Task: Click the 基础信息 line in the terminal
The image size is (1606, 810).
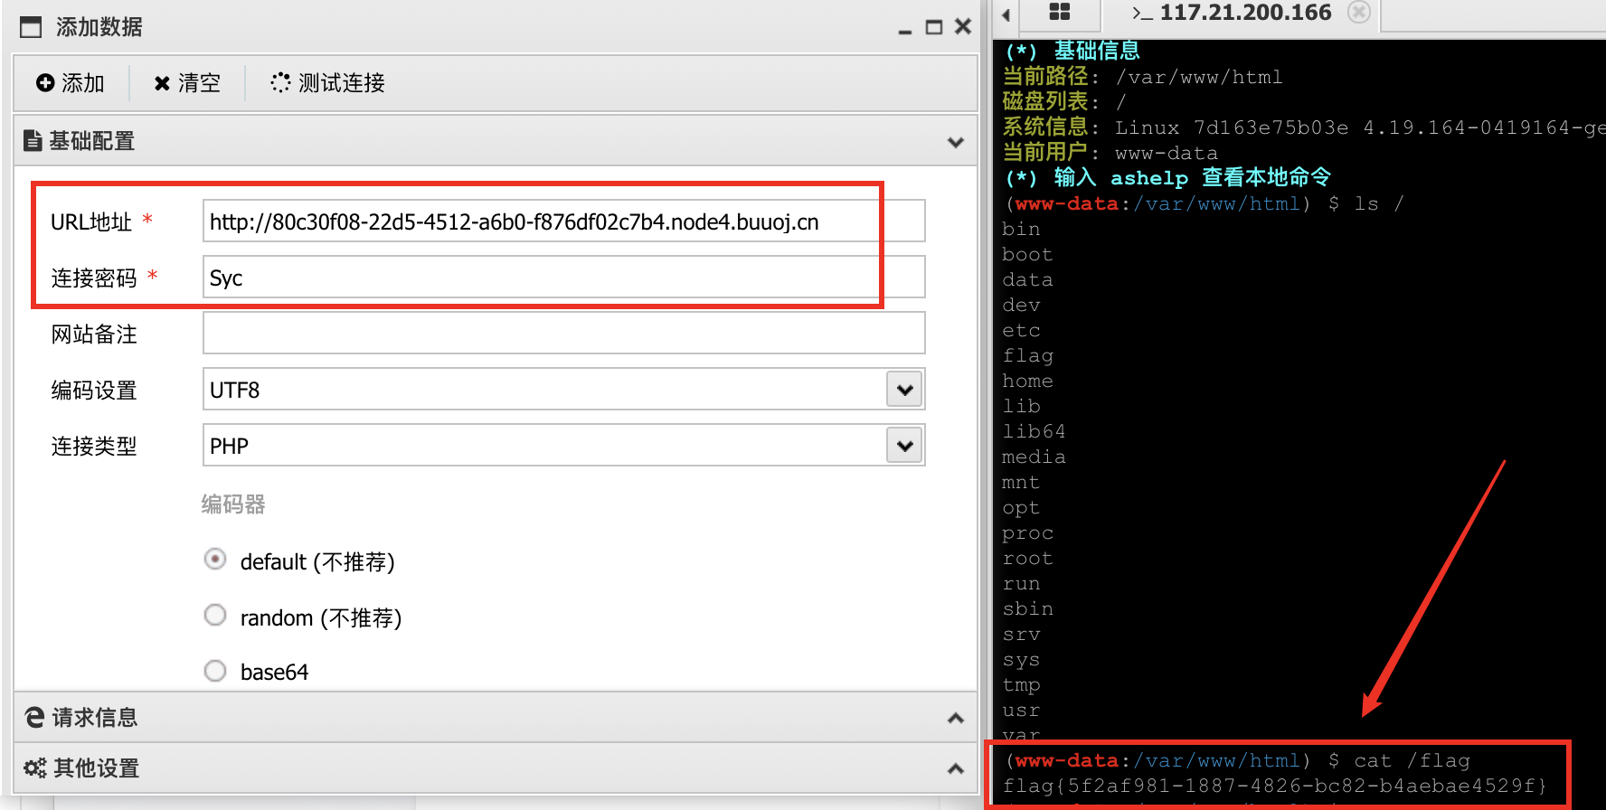Action: 1072,52
